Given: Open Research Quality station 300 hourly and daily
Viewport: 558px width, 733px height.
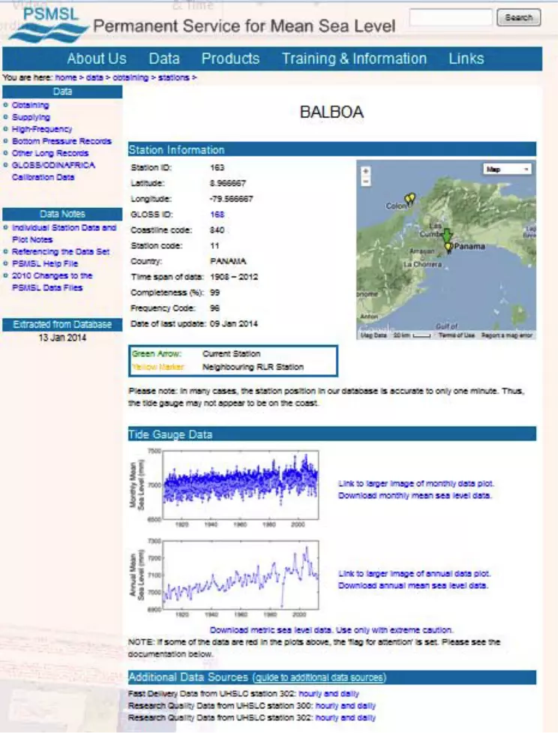Looking at the screenshot, I should pos(345,706).
